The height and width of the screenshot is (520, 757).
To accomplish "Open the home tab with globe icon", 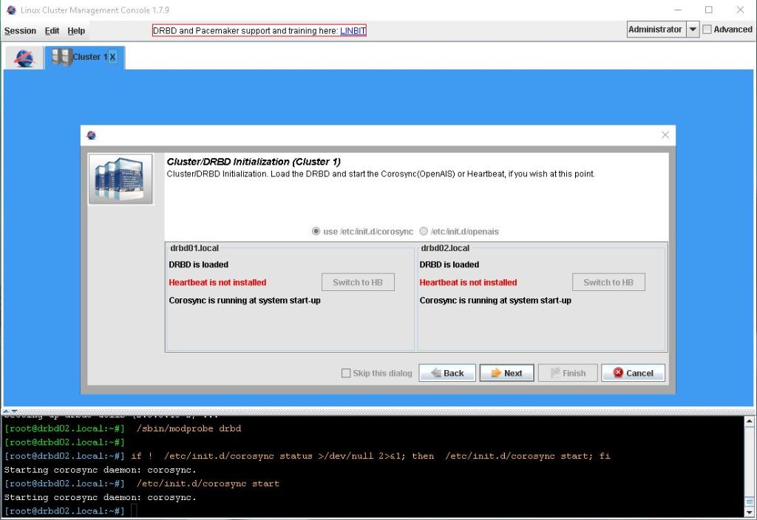I will point(24,58).
